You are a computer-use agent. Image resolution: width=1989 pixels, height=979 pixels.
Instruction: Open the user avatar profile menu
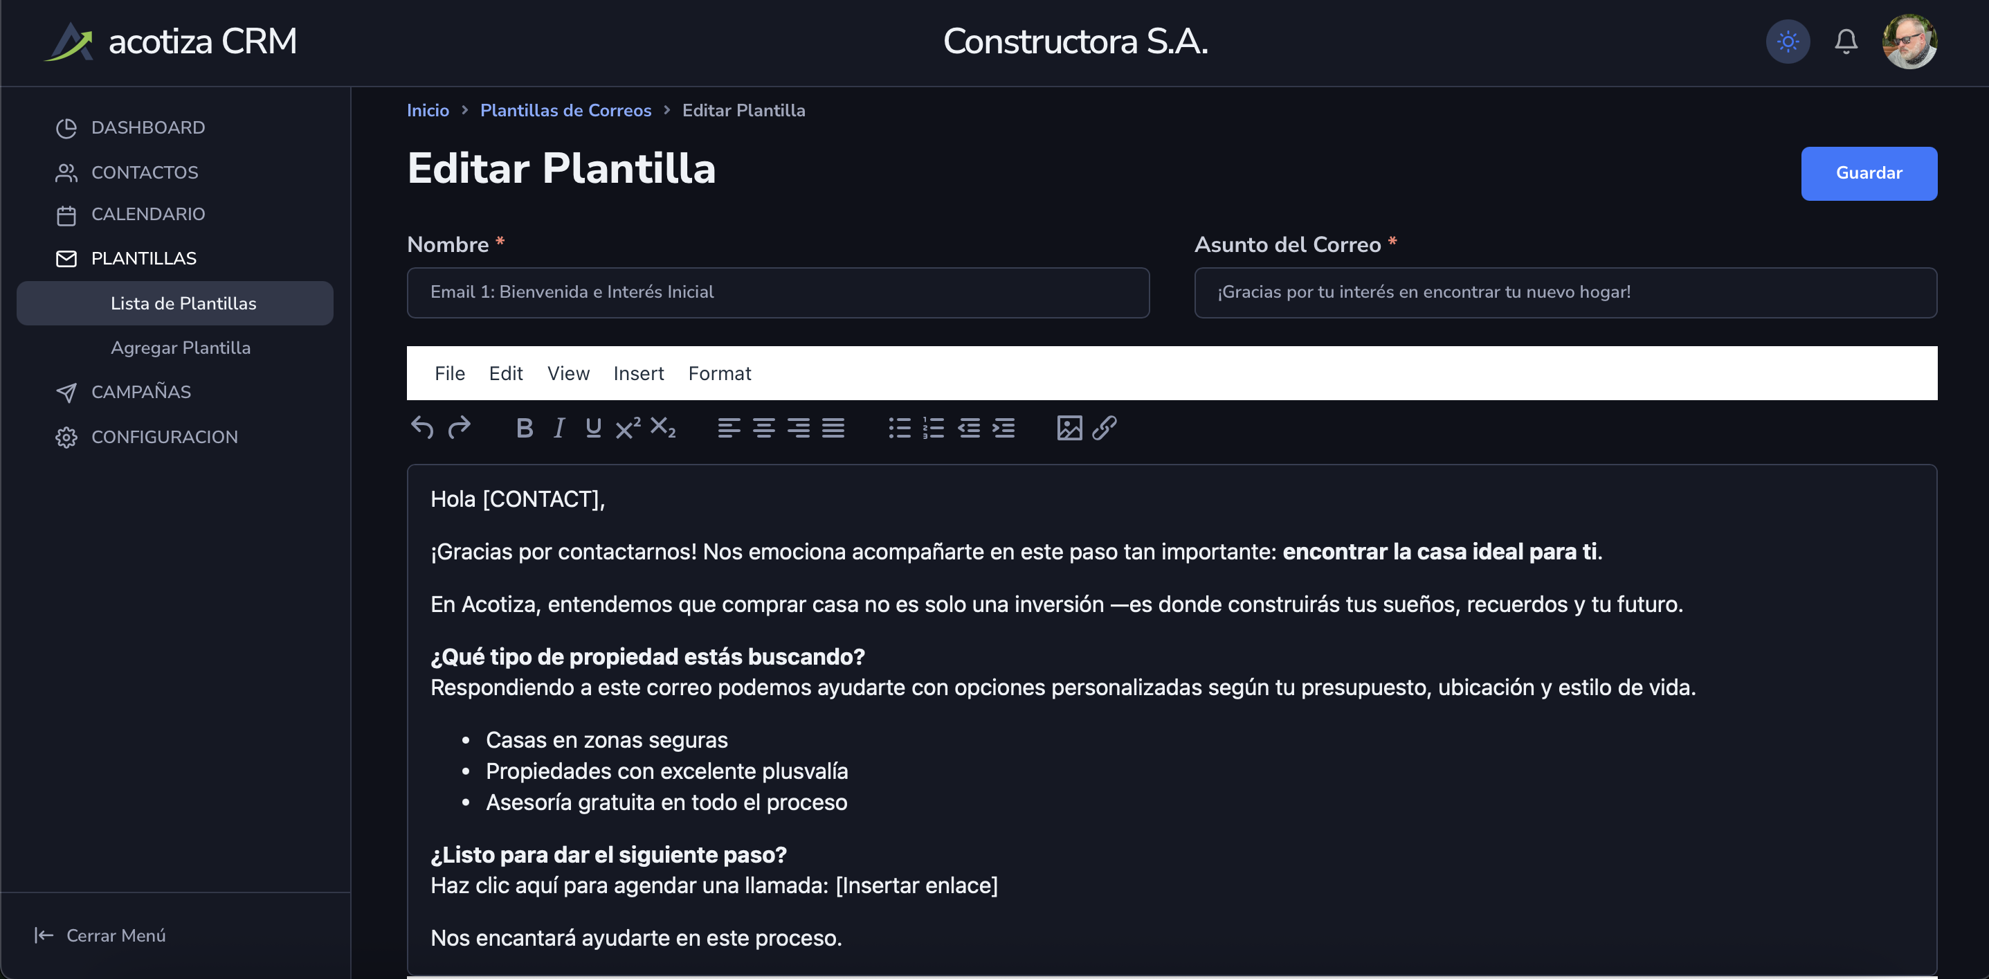coord(1909,41)
